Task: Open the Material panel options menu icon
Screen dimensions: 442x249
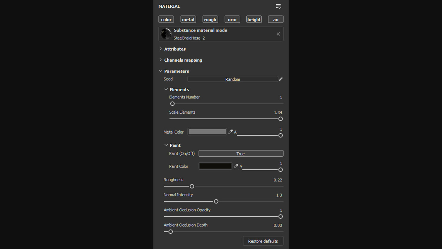Action: click(x=278, y=6)
